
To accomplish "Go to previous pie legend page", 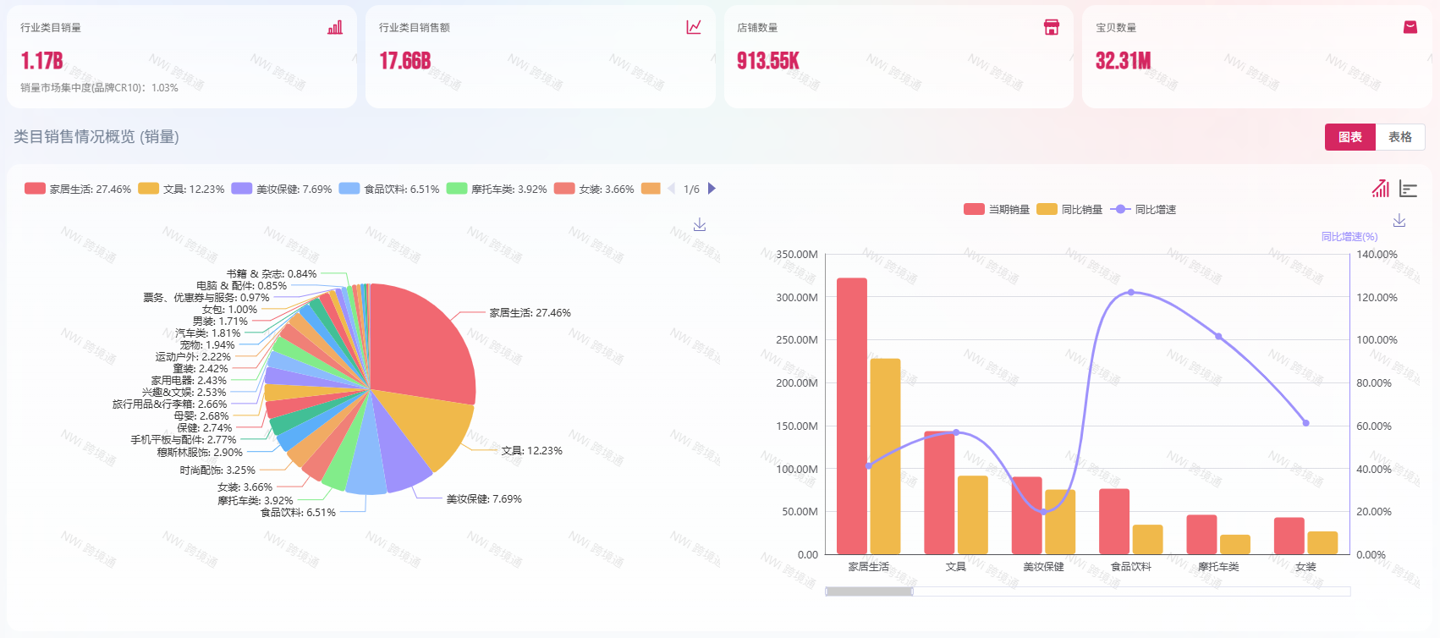I will pyautogui.click(x=671, y=189).
